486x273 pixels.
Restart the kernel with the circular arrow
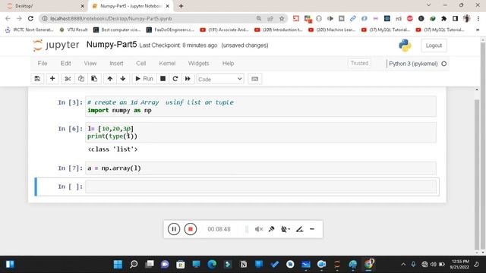coord(175,79)
